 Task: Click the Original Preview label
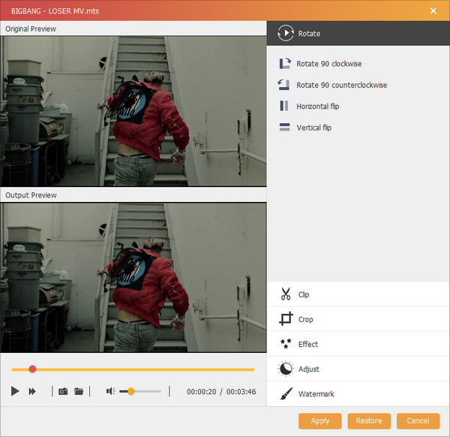(31, 29)
